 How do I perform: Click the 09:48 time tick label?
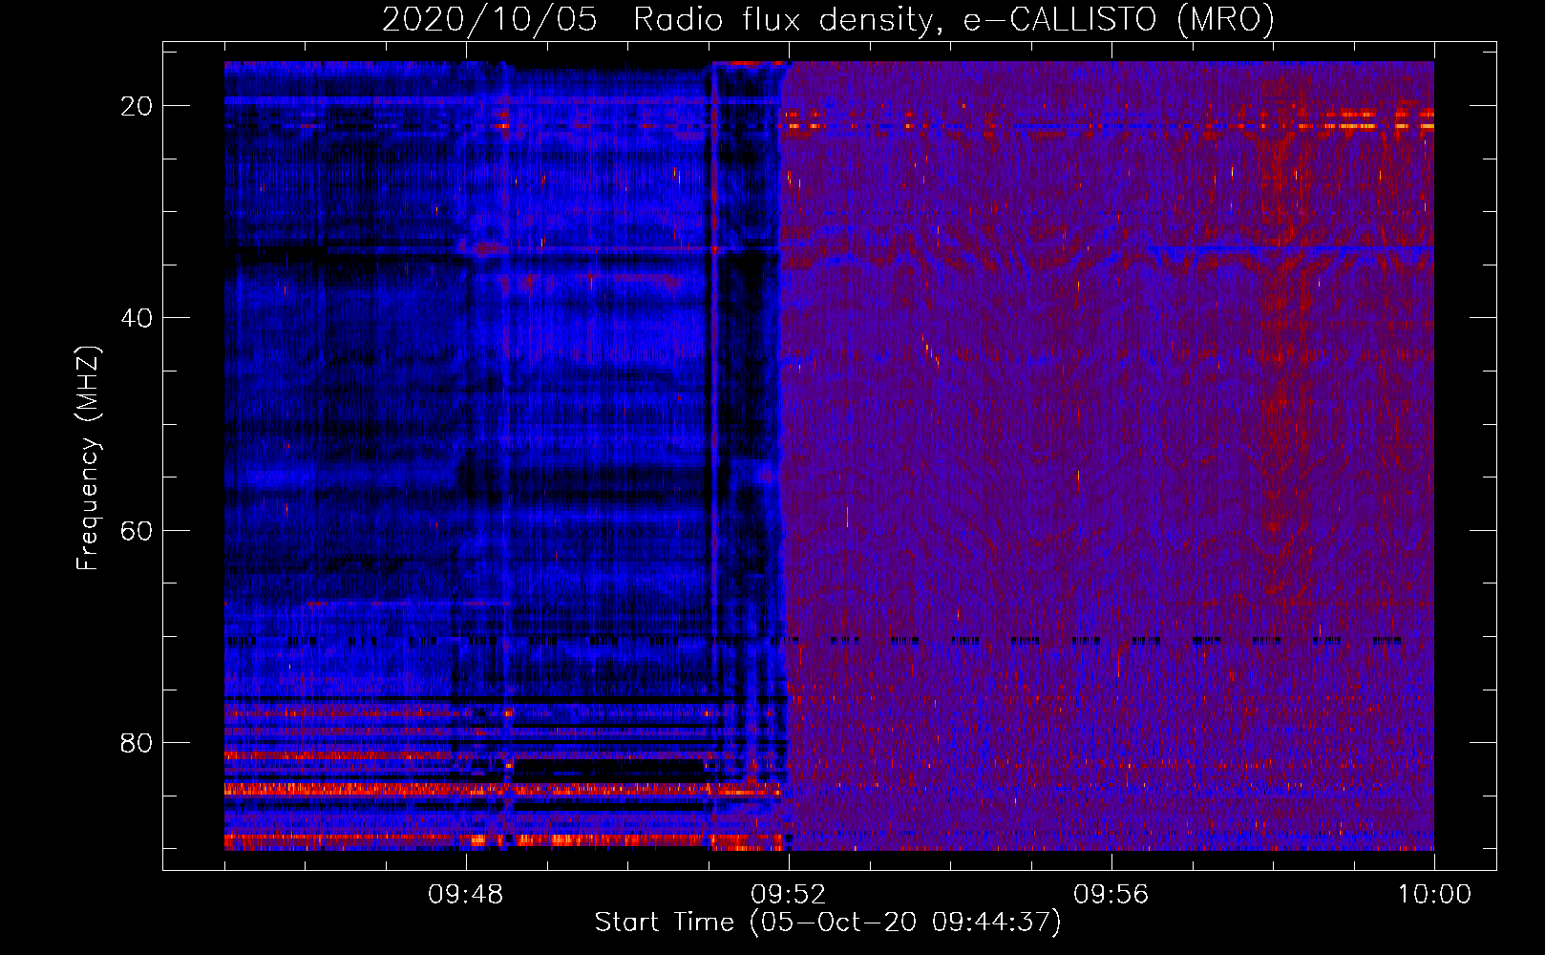point(465,895)
